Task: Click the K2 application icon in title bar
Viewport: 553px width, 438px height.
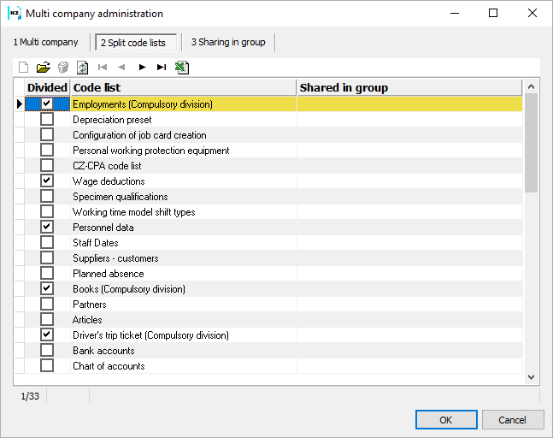Action: pos(14,13)
